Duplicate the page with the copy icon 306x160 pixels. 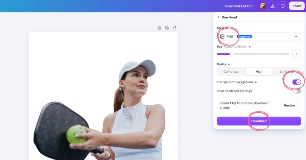(167, 28)
